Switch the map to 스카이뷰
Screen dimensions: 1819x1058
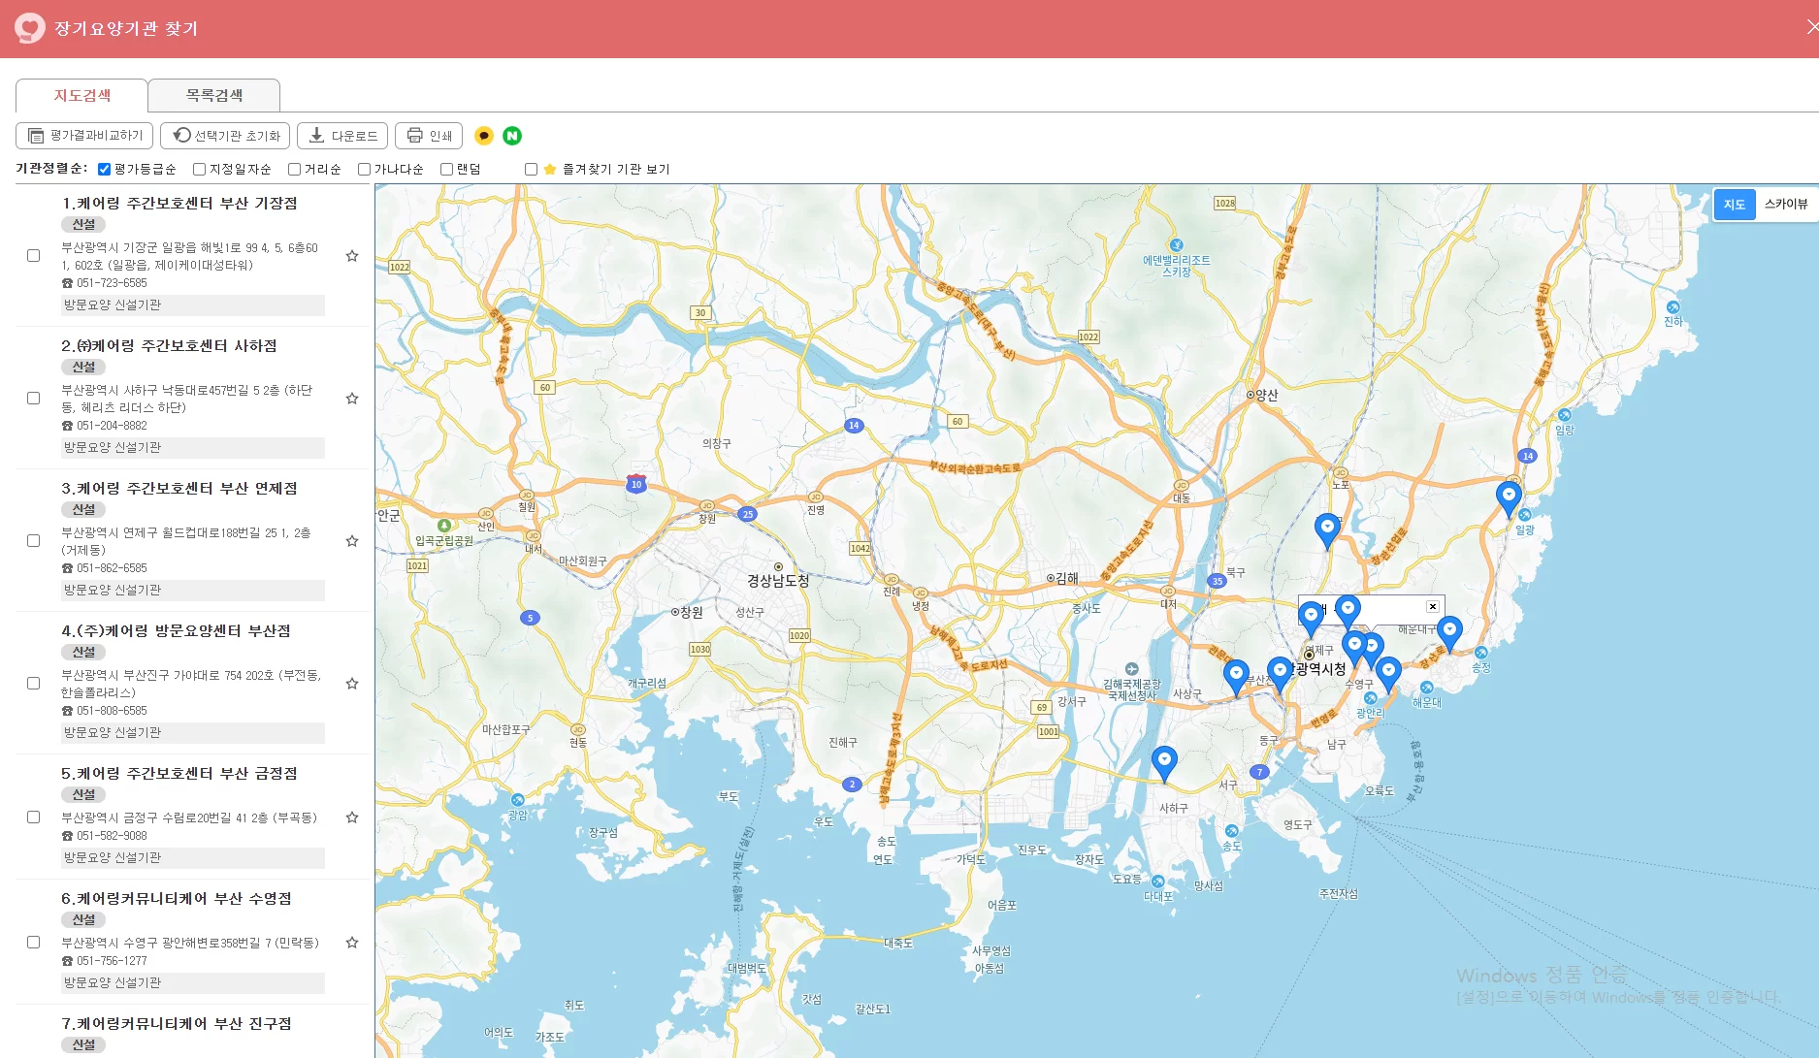coord(1786,204)
